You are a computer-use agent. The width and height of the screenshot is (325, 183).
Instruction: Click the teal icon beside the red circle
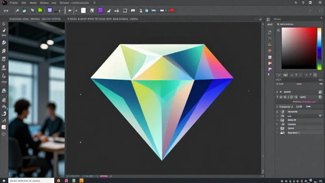(x=147, y=11)
